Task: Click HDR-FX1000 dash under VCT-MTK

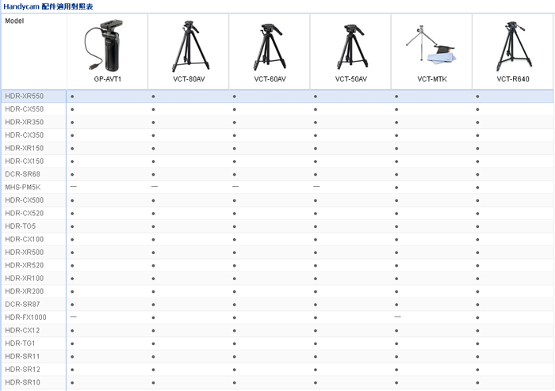Action: (x=397, y=317)
